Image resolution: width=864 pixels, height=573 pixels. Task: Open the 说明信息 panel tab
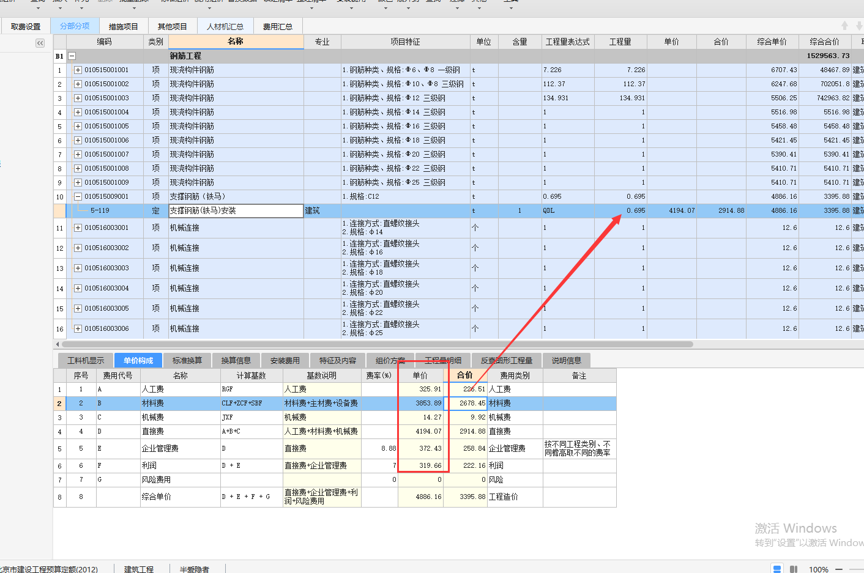click(567, 360)
